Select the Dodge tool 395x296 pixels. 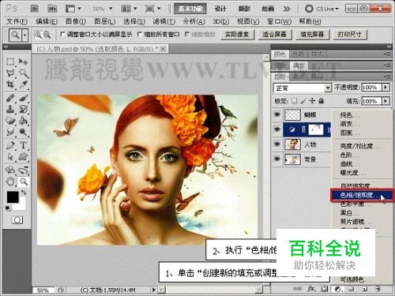click(23, 132)
